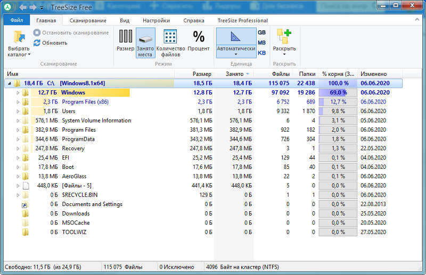
Task: Click the Windows folder icon
Action: [25, 93]
